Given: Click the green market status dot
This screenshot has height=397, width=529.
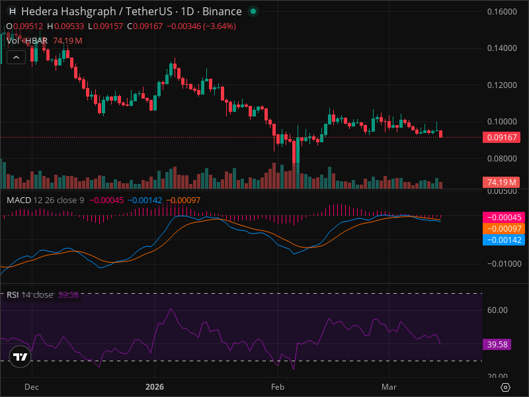Looking at the screenshot, I should pyautogui.click(x=253, y=11).
